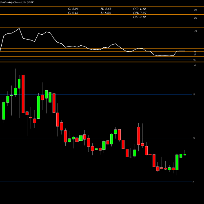Click the axis label '17'
This screenshot has width=204, height=204.
pyautogui.click(x=195, y=31)
